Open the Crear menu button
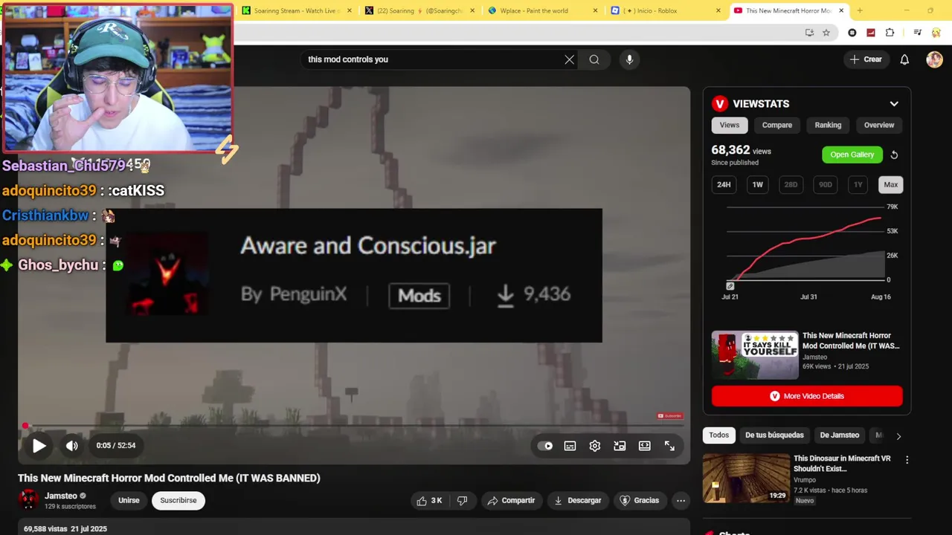This screenshot has height=535, width=952. point(866,59)
